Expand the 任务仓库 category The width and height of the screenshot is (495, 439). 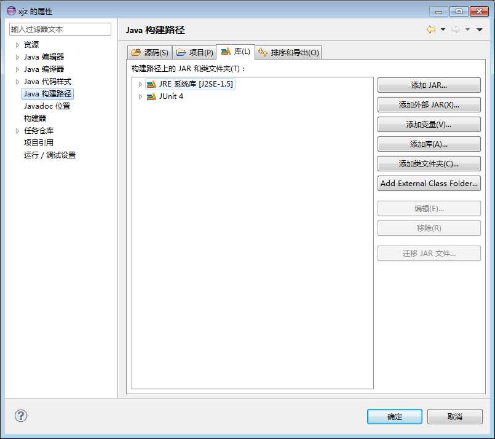pyautogui.click(x=17, y=131)
